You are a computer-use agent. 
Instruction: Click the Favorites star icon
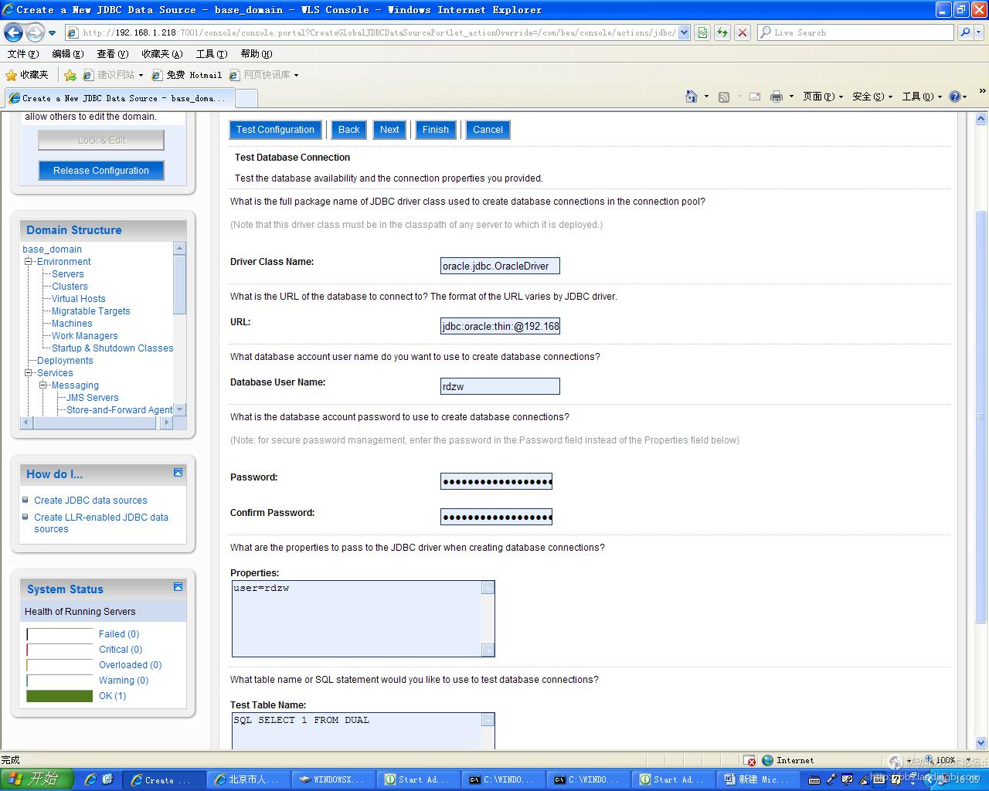click(11, 75)
